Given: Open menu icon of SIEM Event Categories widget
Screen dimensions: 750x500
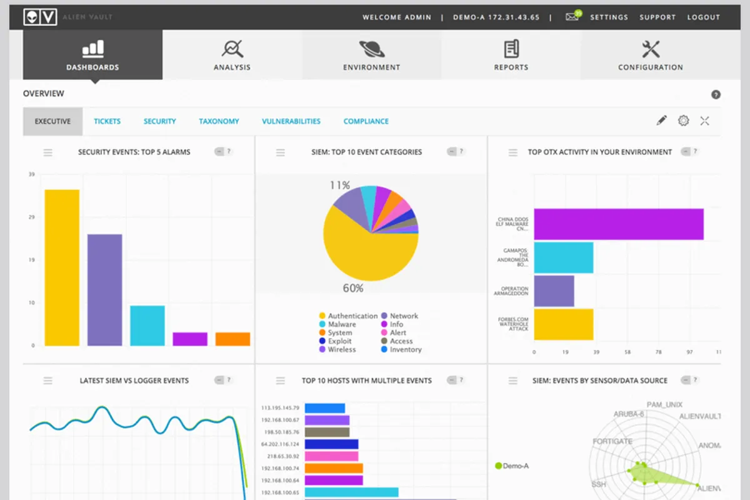Looking at the screenshot, I should point(281,152).
